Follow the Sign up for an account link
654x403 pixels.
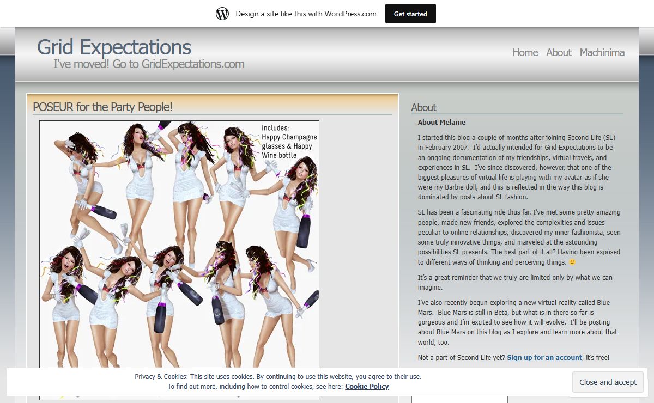(544, 357)
